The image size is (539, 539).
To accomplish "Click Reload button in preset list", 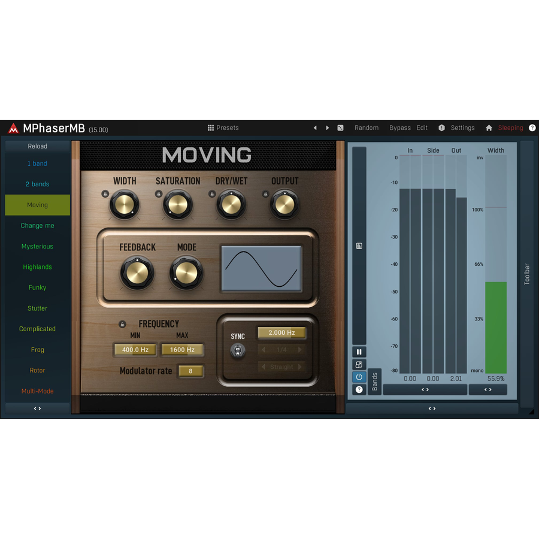I will click(x=38, y=146).
